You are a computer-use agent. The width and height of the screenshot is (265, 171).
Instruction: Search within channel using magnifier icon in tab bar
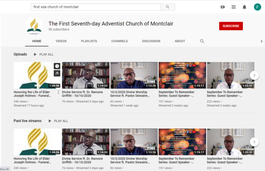pos(202,41)
